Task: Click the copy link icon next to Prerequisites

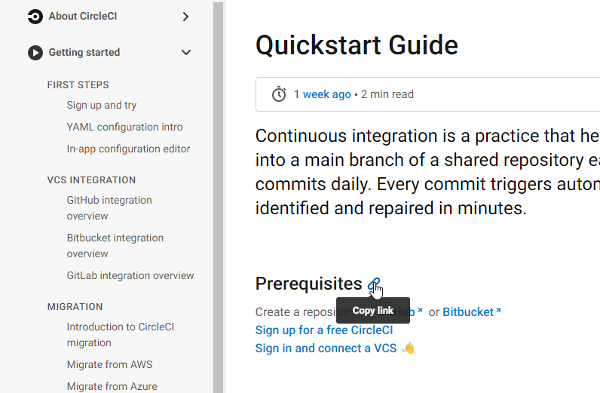Action: [x=374, y=284]
